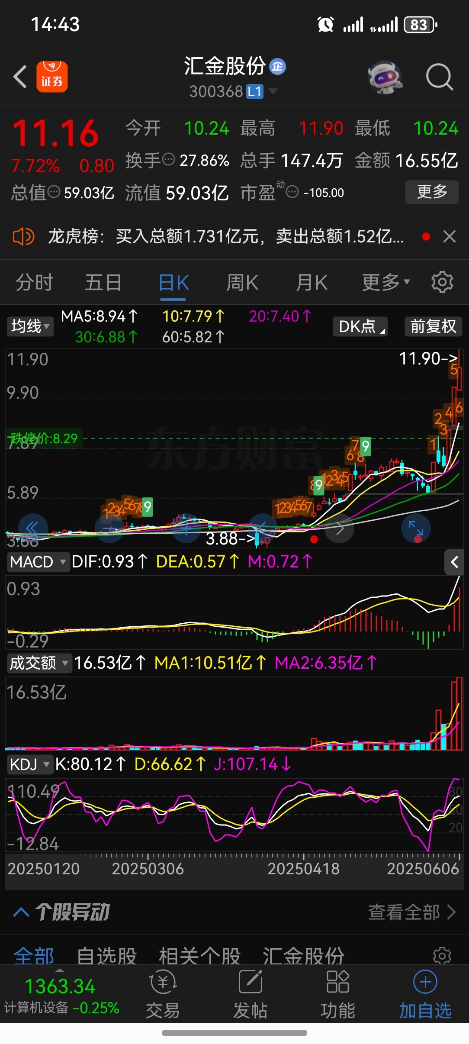Add stock via 加自选

pyautogui.click(x=425, y=994)
